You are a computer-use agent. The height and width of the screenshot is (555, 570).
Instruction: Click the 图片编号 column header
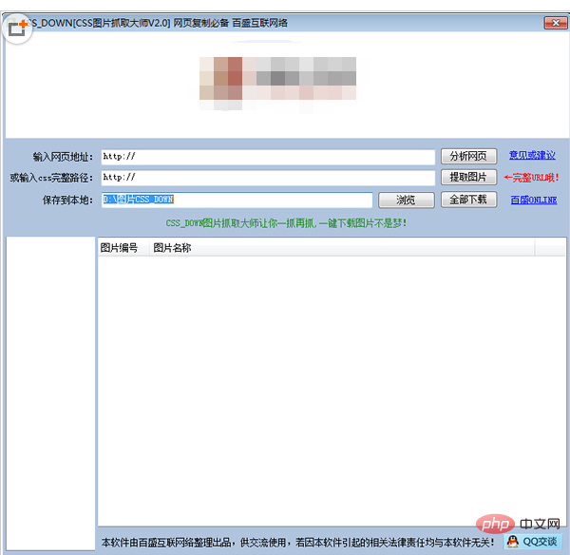[123, 248]
